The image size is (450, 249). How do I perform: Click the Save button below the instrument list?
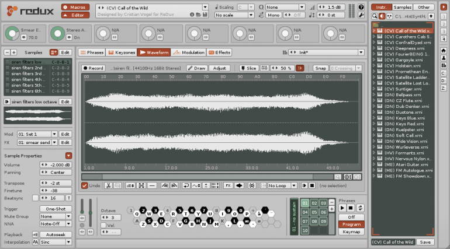[x=425, y=241]
